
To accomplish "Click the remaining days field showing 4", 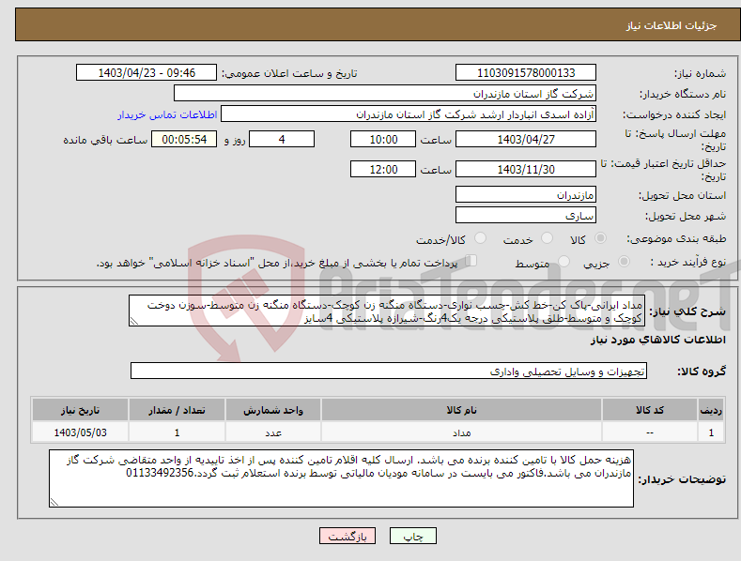I will 282,139.
